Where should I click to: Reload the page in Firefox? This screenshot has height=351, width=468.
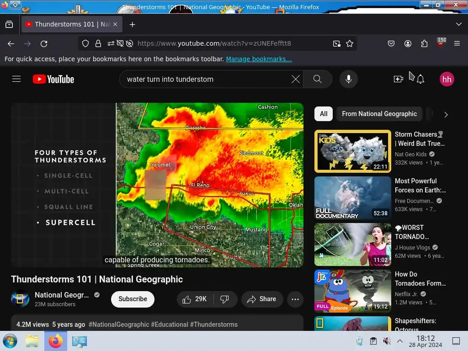(x=44, y=43)
